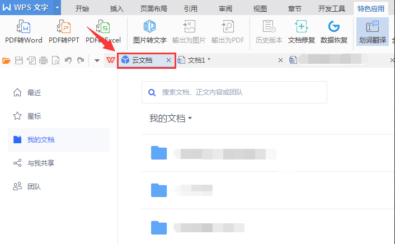
Task: Toggle 划词翻译 word translation
Action: tap(372, 32)
